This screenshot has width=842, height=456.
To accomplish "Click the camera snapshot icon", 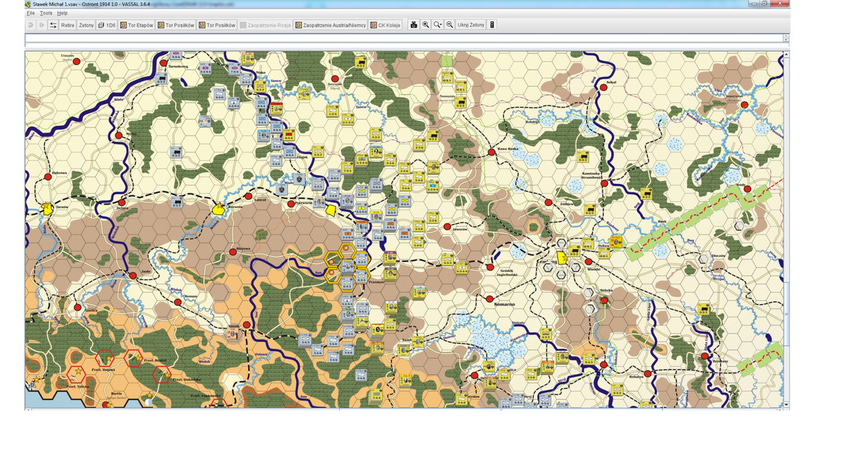I will point(414,25).
